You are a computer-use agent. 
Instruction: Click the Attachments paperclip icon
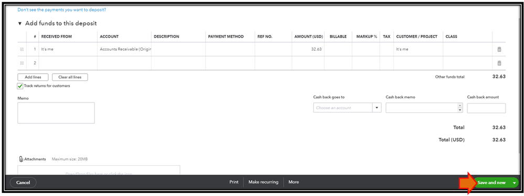tap(21, 159)
